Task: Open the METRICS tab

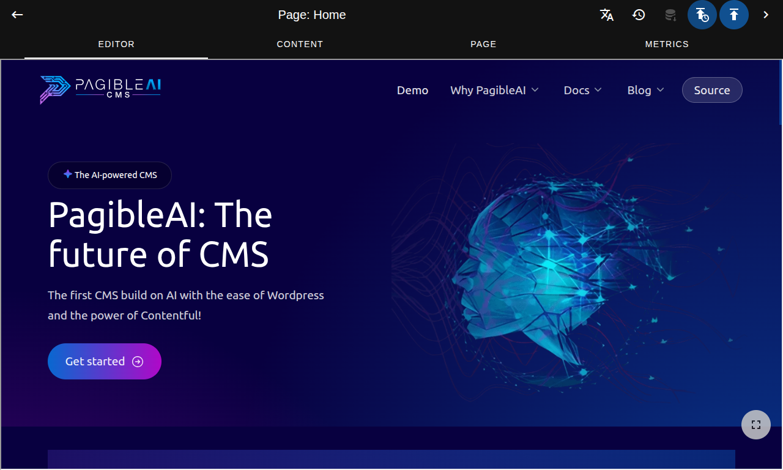Action: (667, 43)
